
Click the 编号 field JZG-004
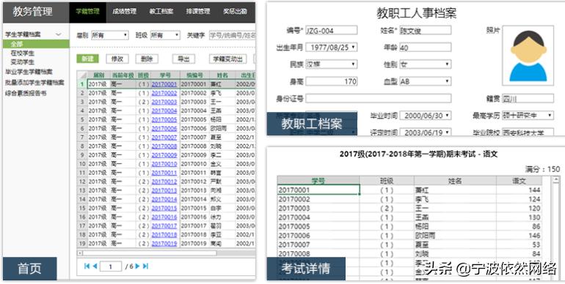[332, 30]
